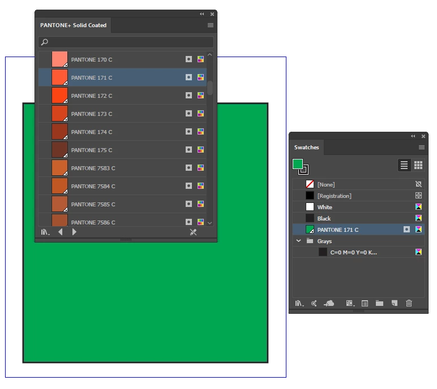Select PANTONE 170 C swatch
Image resolution: width=437 pixels, height=389 pixels.
[122, 59]
